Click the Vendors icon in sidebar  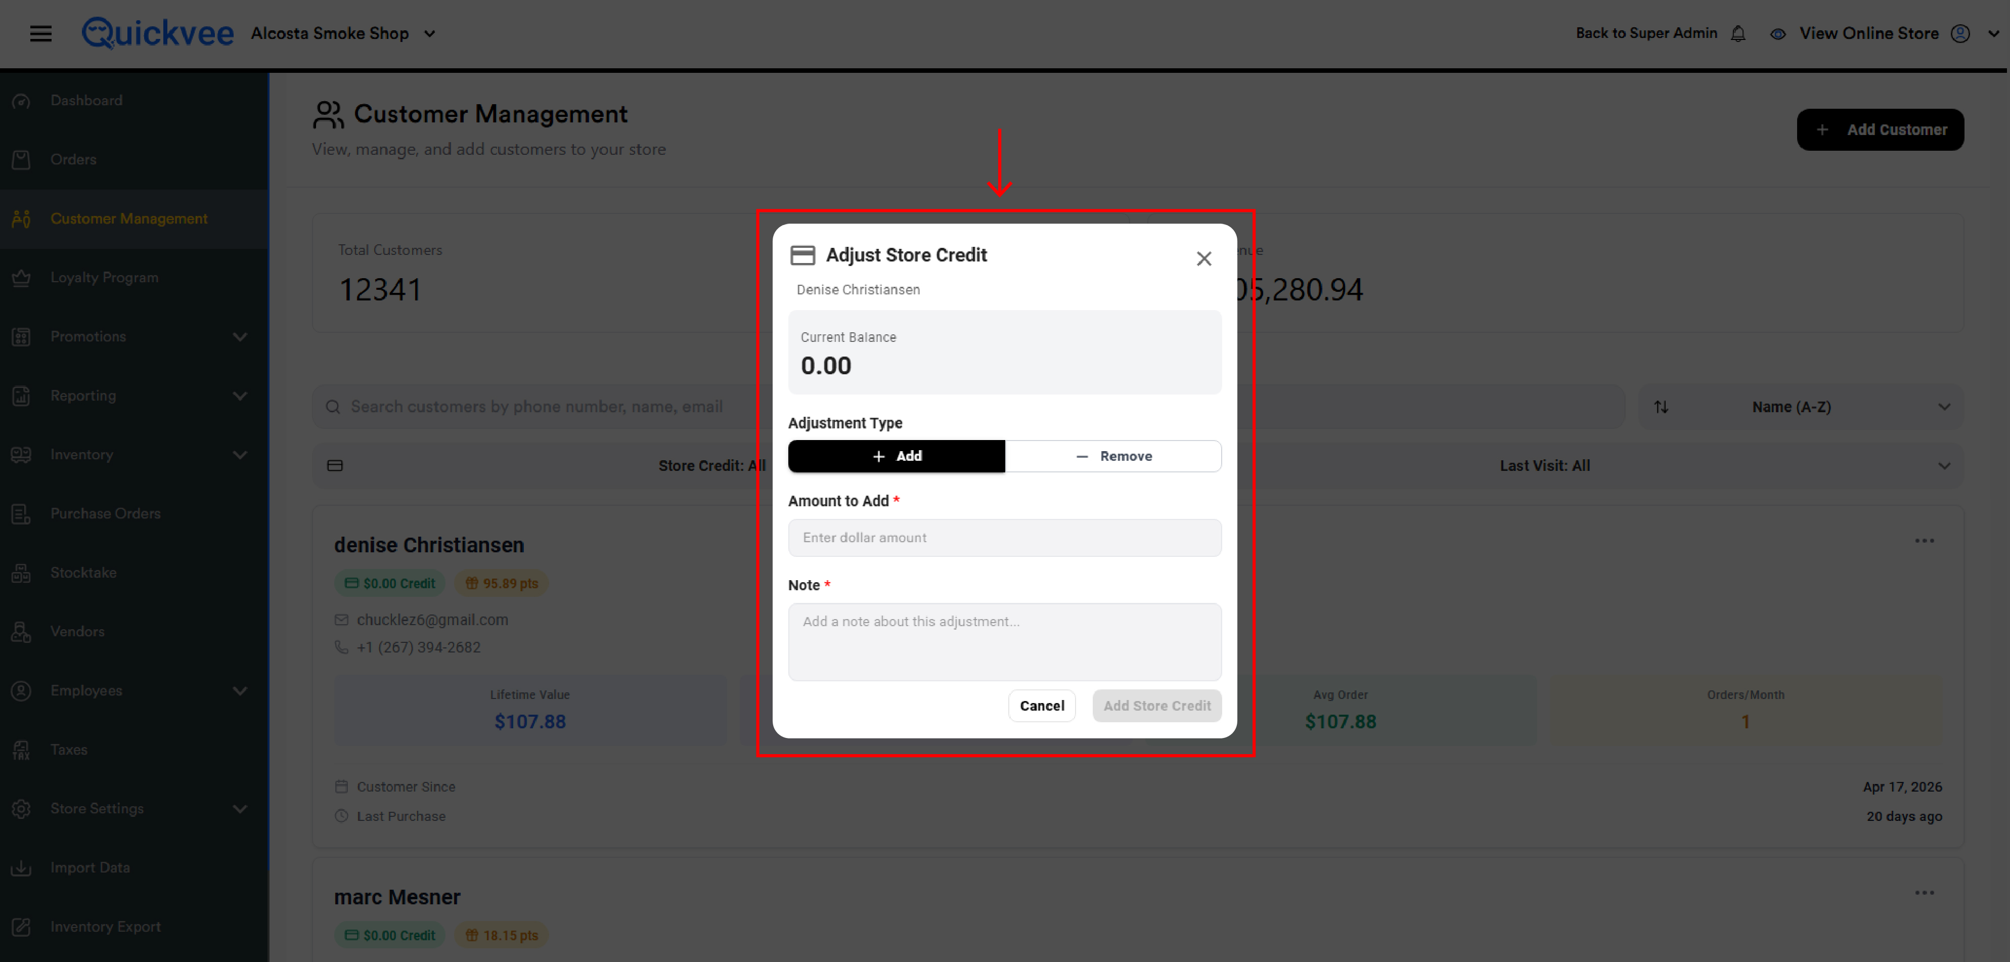pos(21,632)
